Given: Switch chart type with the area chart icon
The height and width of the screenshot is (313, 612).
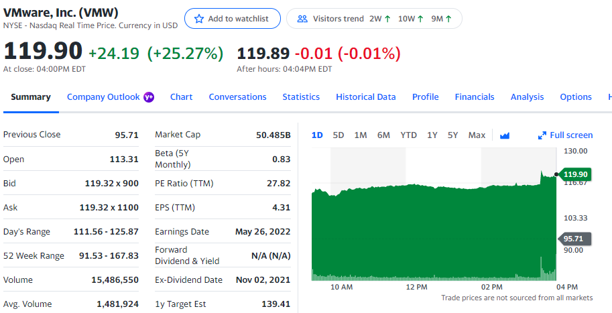Looking at the screenshot, I should click(x=505, y=135).
